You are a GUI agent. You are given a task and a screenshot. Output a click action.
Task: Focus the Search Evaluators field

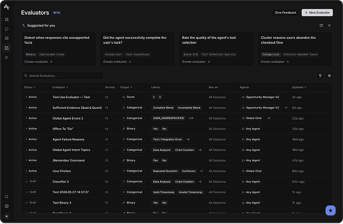62,76
